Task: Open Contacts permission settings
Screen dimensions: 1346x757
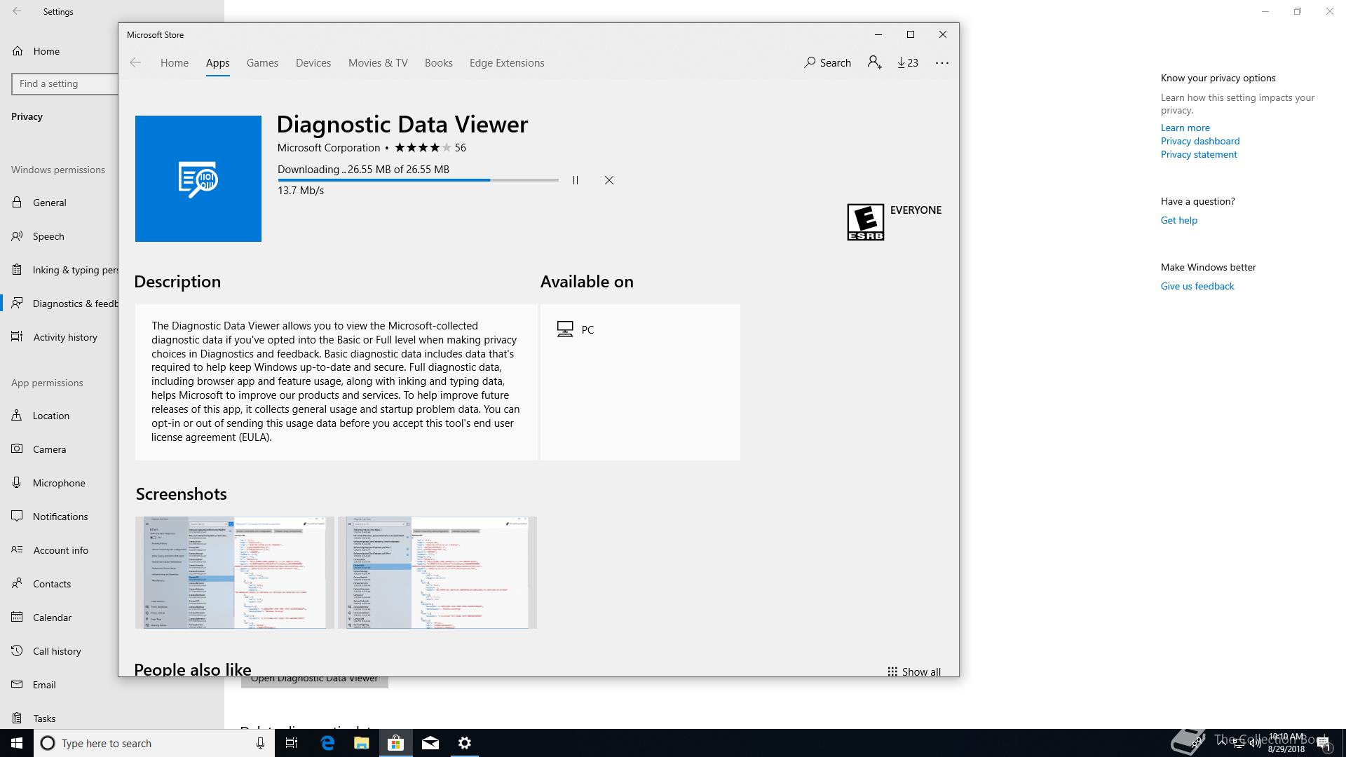Action: (x=59, y=584)
